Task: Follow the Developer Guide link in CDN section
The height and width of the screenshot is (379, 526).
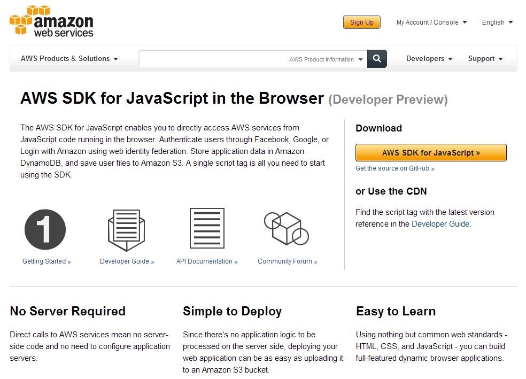Action: [441, 224]
